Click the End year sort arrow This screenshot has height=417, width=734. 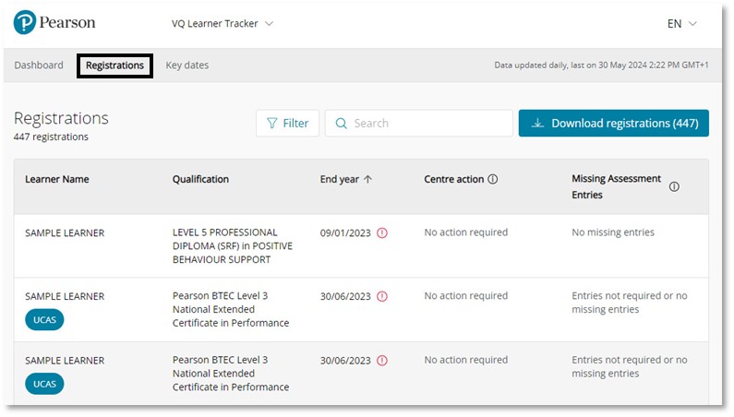point(368,180)
